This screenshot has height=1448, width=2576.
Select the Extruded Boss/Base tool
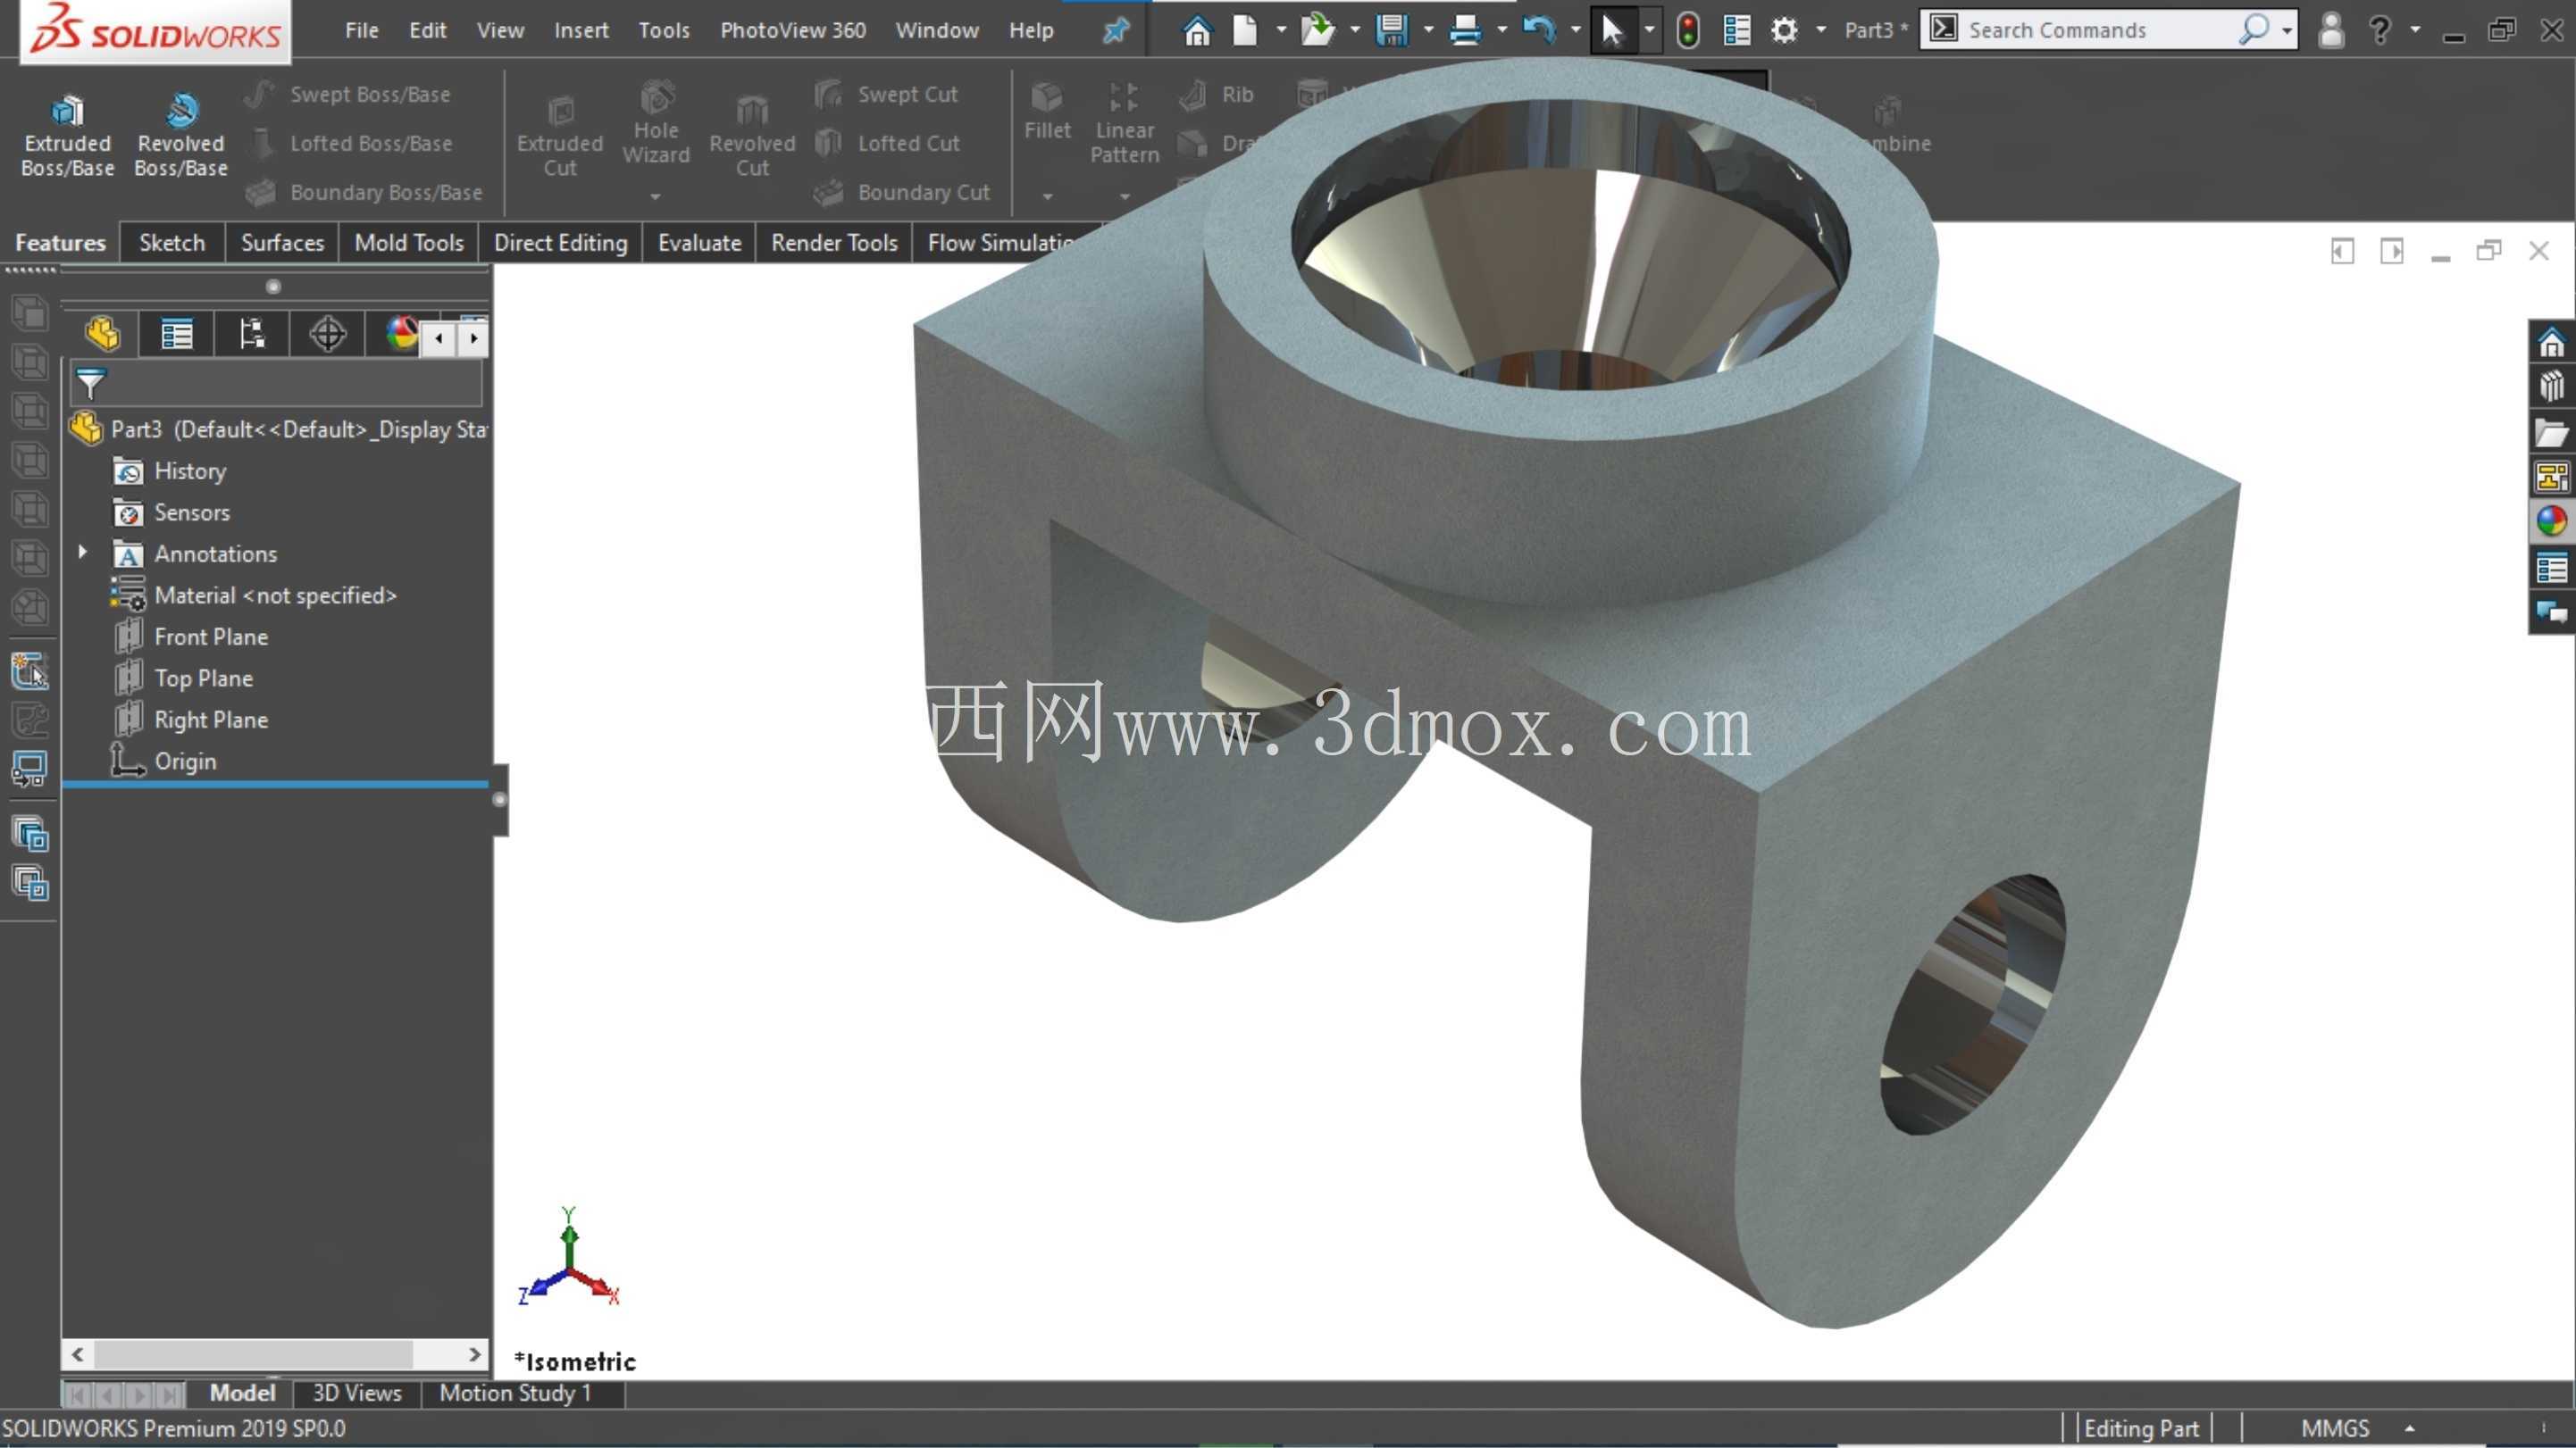pos(68,135)
